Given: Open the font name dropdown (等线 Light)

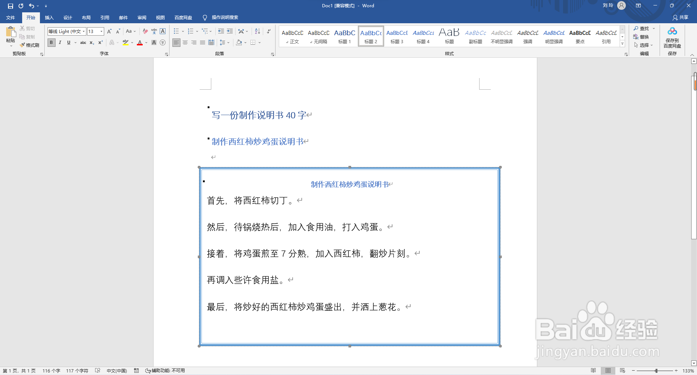Looking at the screenshot, I should pos(83,32).
